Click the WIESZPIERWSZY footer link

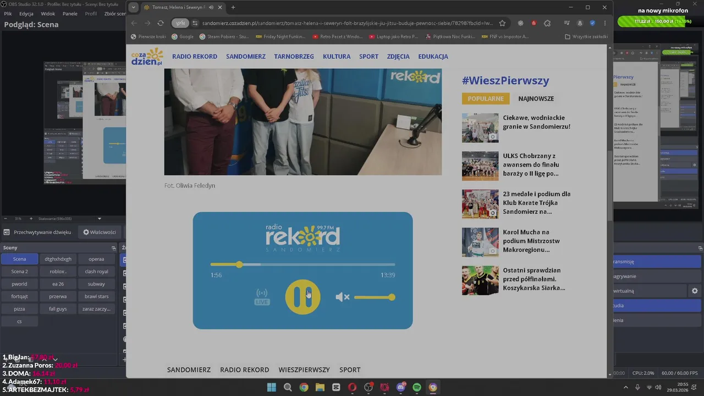tap(304, 370)
